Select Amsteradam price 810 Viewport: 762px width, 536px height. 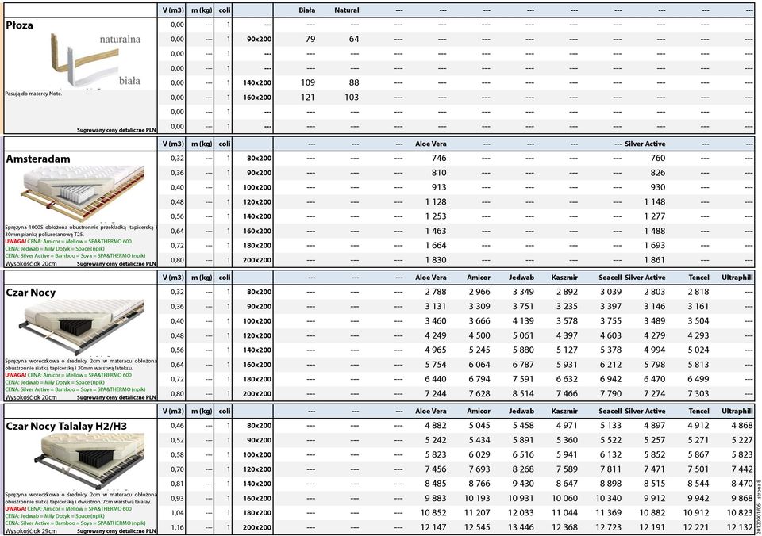tap(439, 172)
